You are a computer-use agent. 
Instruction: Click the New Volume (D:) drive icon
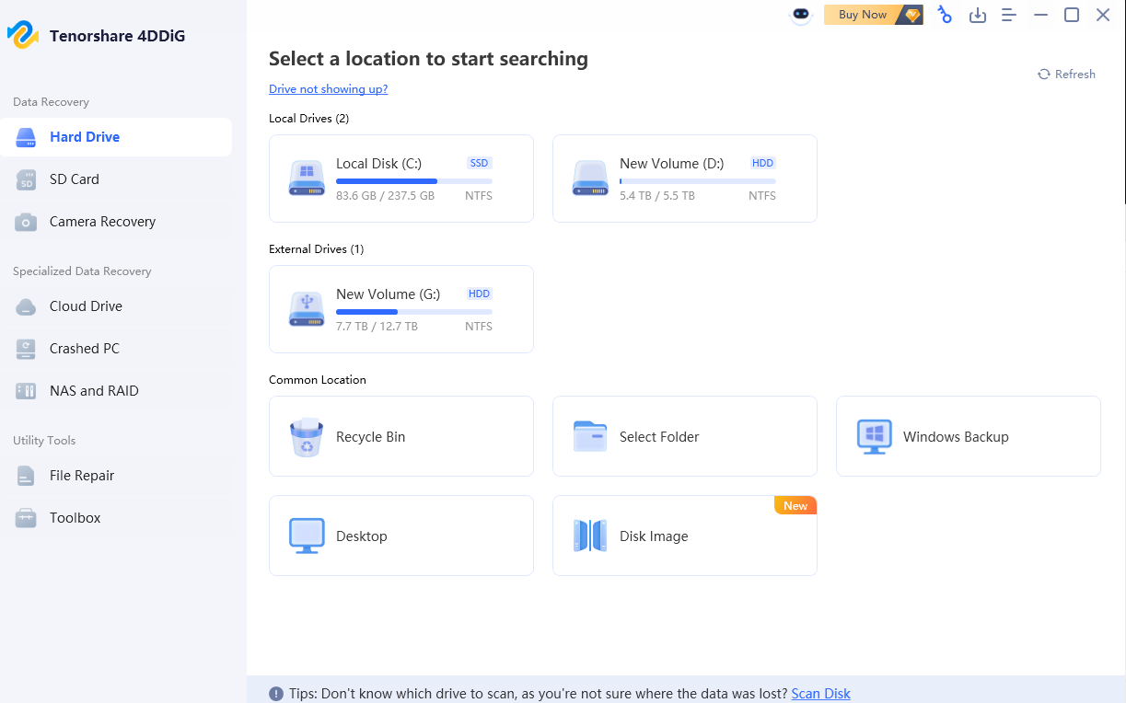(590, 179)
